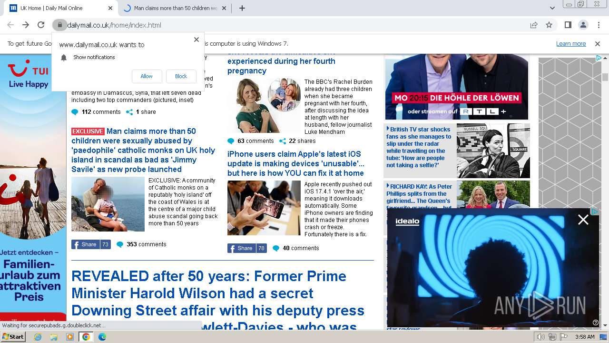
Task: Share this page icon in address bar
Action: coord(534,25)
